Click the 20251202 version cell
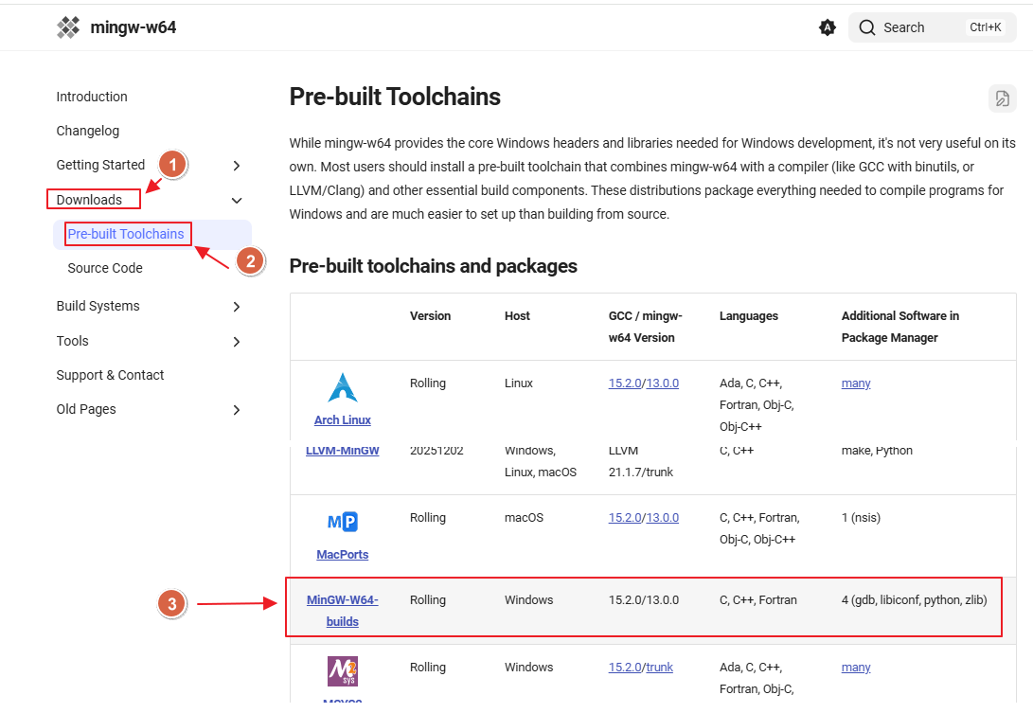The height and width of the screenshot is (713, 1033). tap(436, 452)
